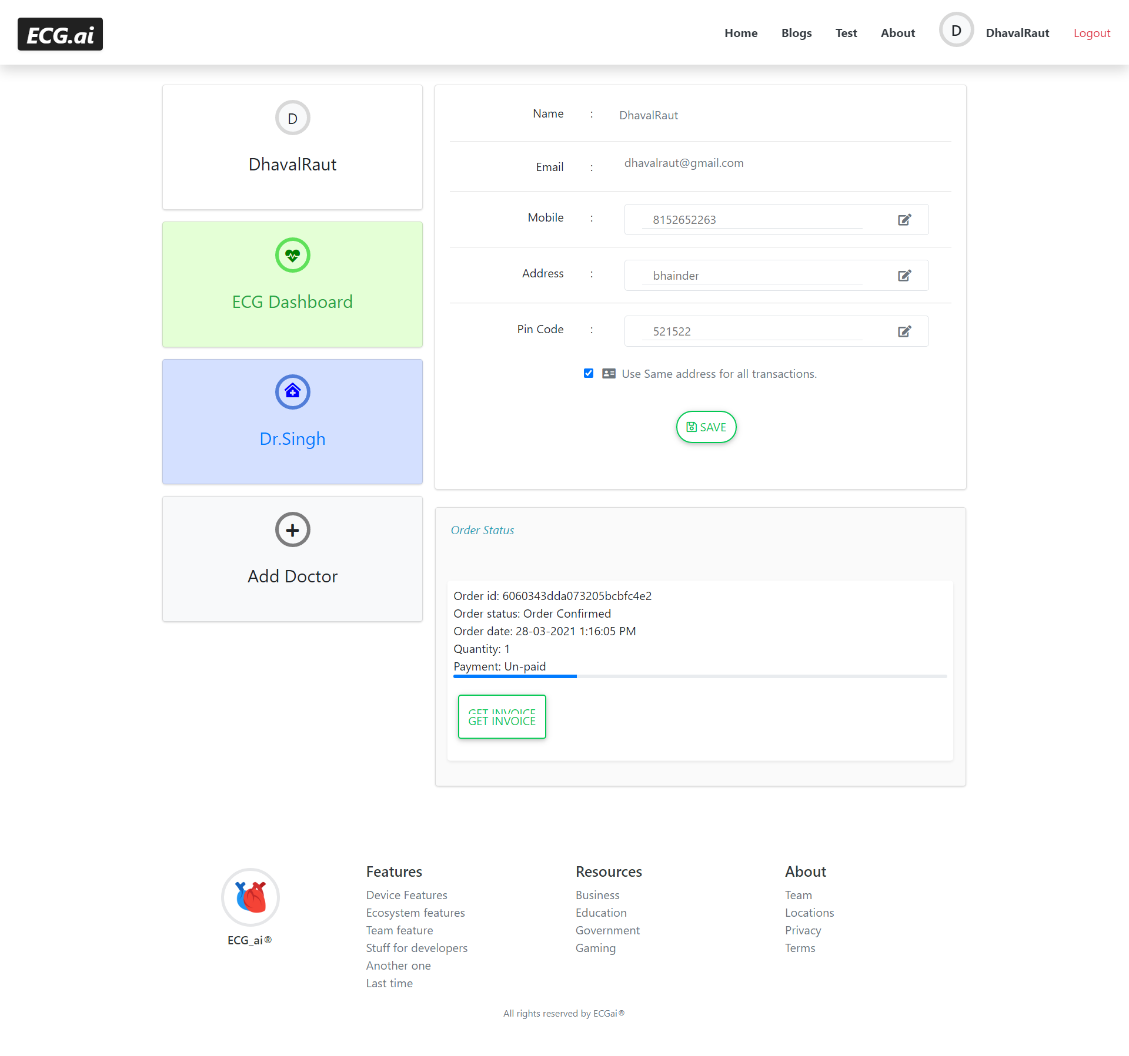Open the ECG Dashboard heart icon
The width and height of the screenshot is (1129, 1056).
[292, 255]
